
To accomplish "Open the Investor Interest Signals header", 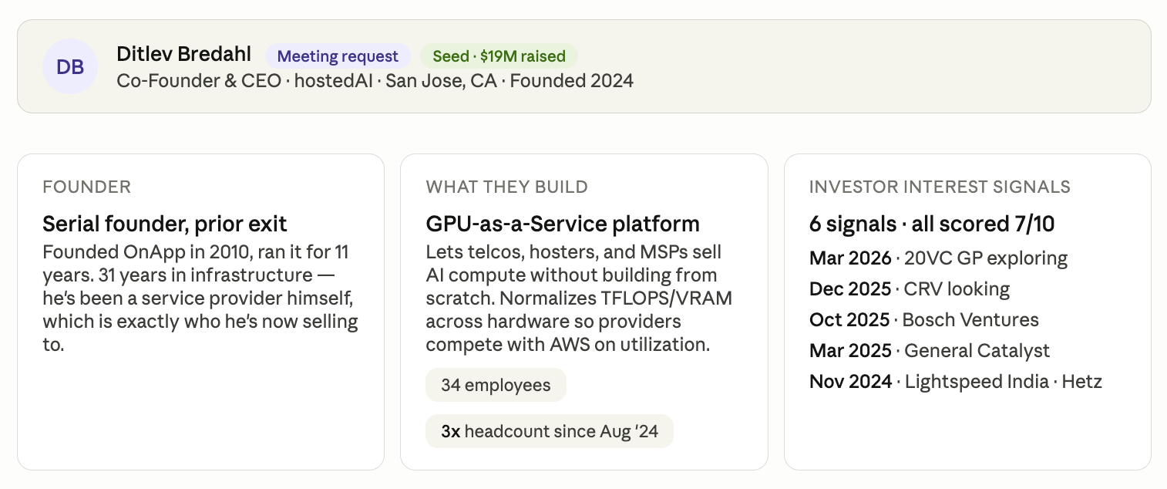I will coord(940,187).
